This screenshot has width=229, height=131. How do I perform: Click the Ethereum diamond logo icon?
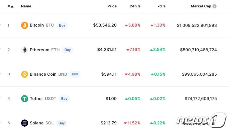click(x=25, y=50)
